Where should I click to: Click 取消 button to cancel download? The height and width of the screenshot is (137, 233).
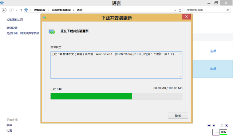(x=178, y=116)
